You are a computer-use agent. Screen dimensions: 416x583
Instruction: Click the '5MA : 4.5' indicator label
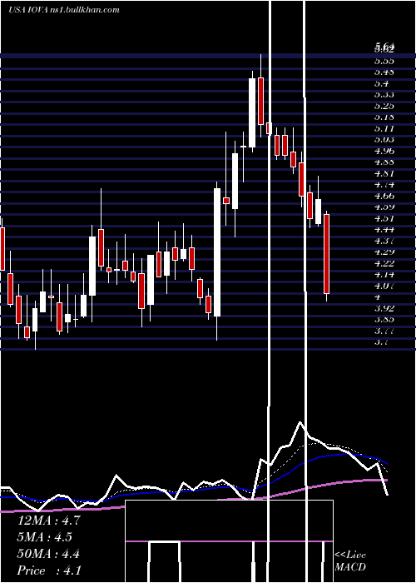click(45, 537)
